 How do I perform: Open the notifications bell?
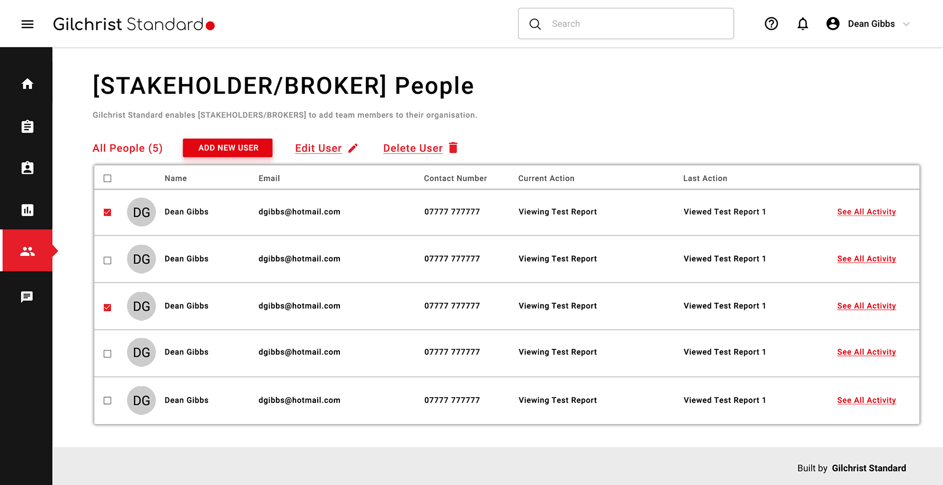(x=803, y=24)
